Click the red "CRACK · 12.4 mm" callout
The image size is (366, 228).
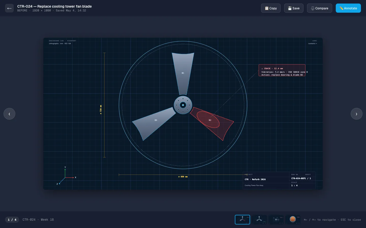(282, 70)
